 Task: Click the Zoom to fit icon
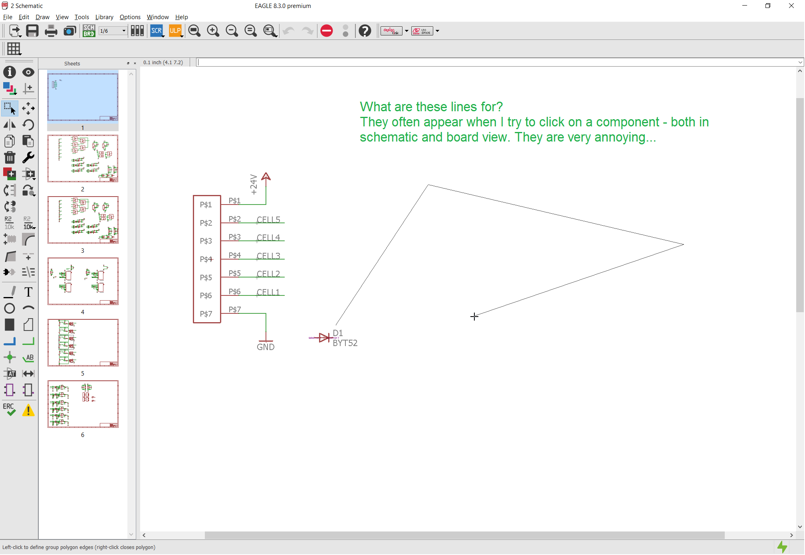click(194, 31)
